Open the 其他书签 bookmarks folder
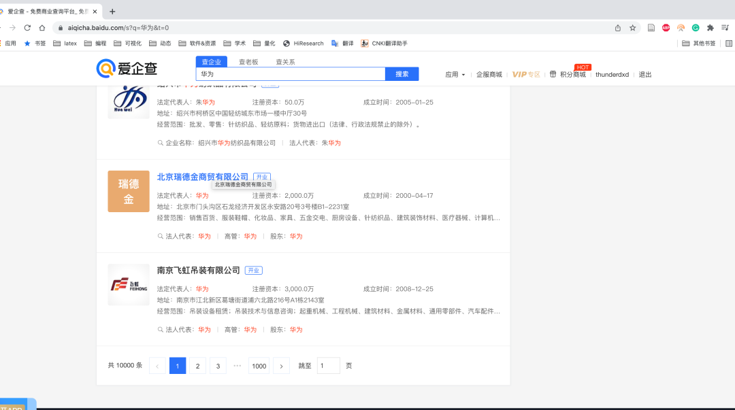Viewport: 735px width, 410px height. [699, 44]
